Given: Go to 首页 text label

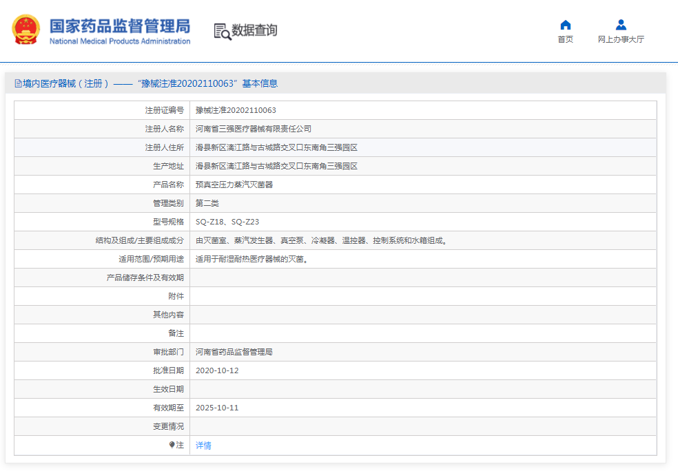Looking at the screenshot, I should coord(565,40).
